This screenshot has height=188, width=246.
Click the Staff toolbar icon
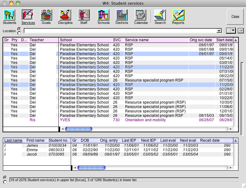pos(84,15)
